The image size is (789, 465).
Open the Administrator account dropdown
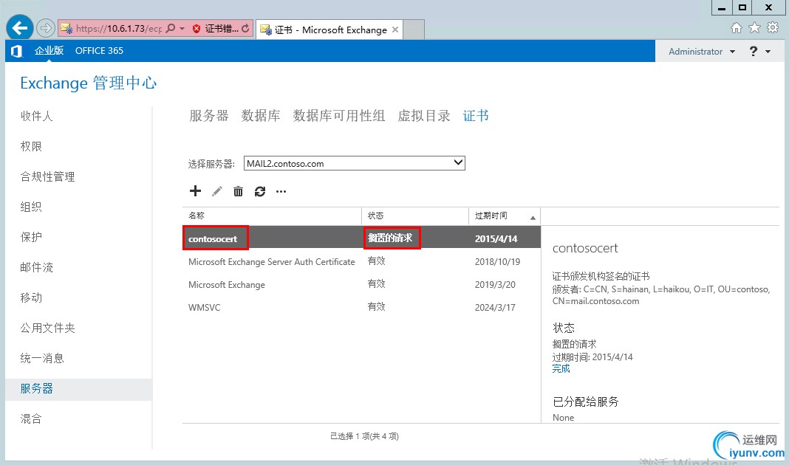pyautogui.click(x=701, y=51)
